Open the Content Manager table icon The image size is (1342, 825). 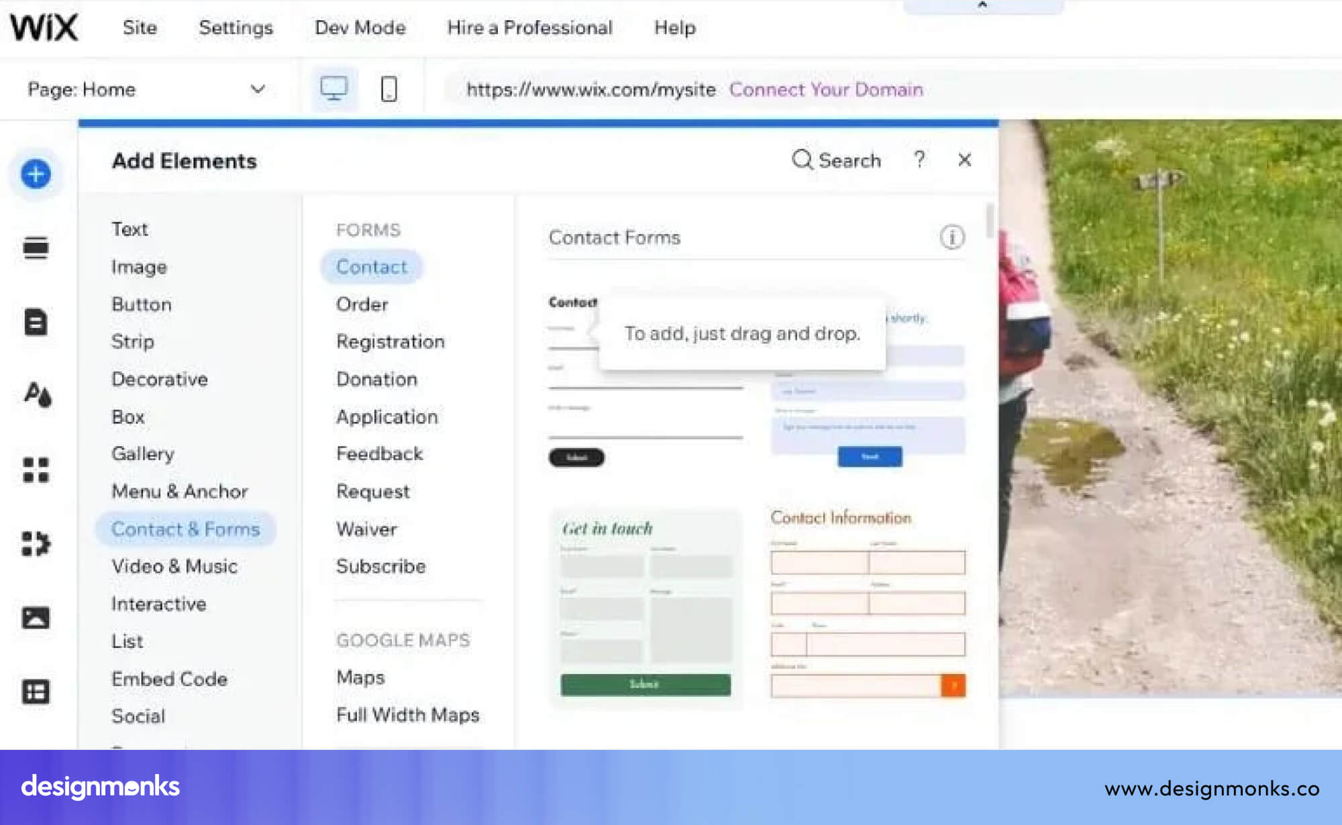click(36, 692)
